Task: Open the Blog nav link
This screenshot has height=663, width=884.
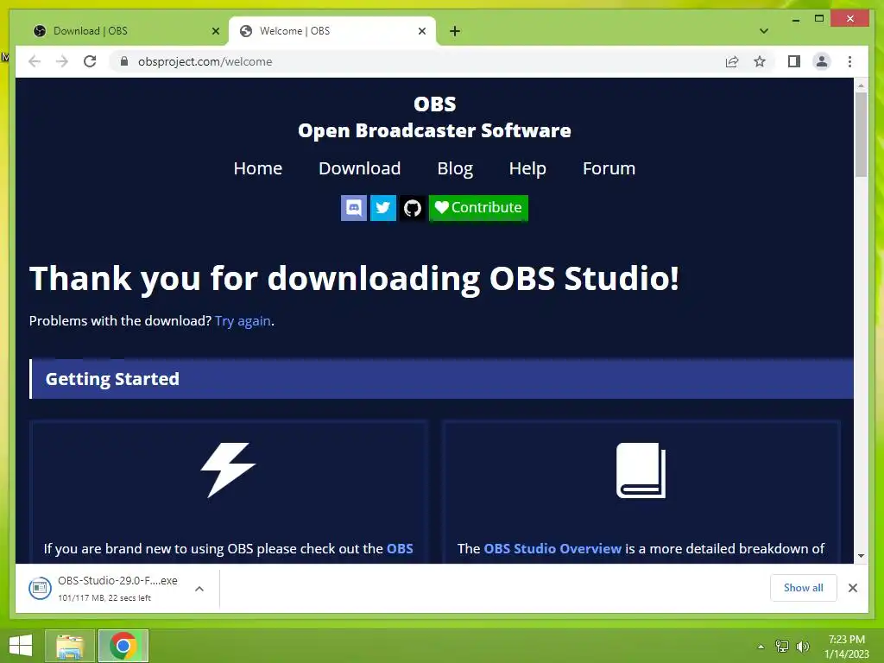Action: point(455,168)
